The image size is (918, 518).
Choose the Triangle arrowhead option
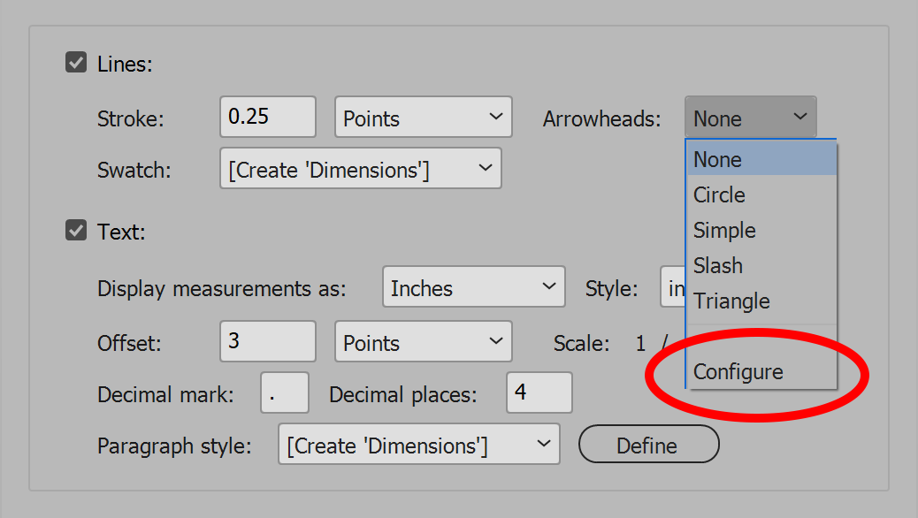point(761,301)
